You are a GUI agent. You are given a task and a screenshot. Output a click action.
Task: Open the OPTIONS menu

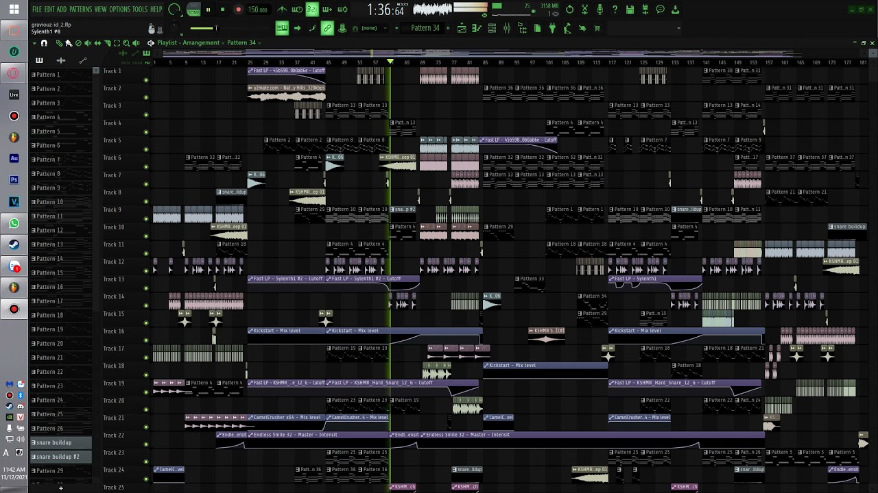click(119, 10)
